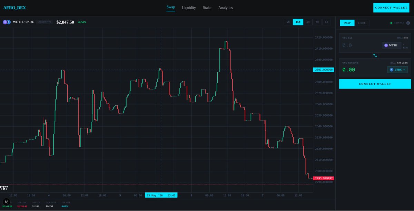Viewport: 414px width, 211px height.
Task: Click the MAINNET network label
Action: pyautogui.click(x=398, y=23)
